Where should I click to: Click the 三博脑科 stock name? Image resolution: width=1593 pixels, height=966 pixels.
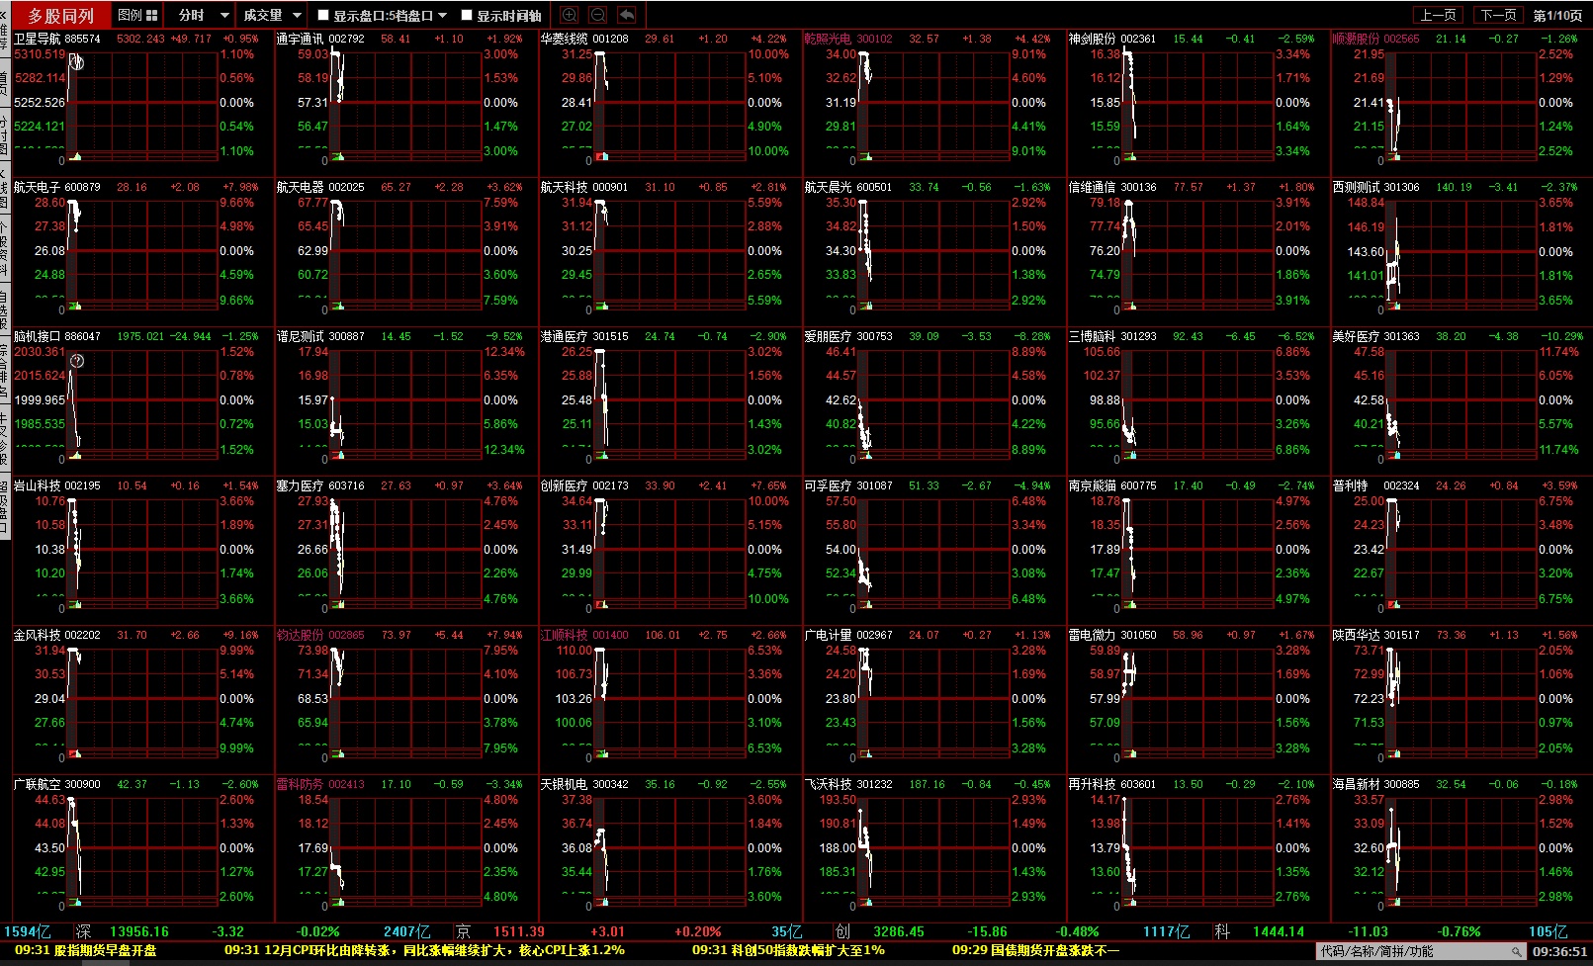tap(1093, 336)
